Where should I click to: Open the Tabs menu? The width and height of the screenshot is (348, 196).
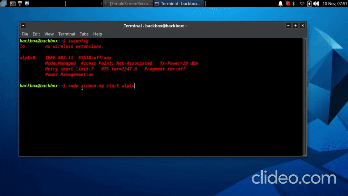pos(84,34)
